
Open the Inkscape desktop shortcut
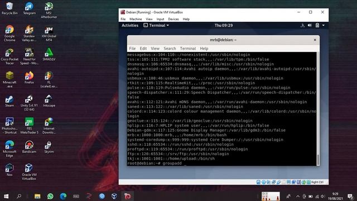coord(49,101)
